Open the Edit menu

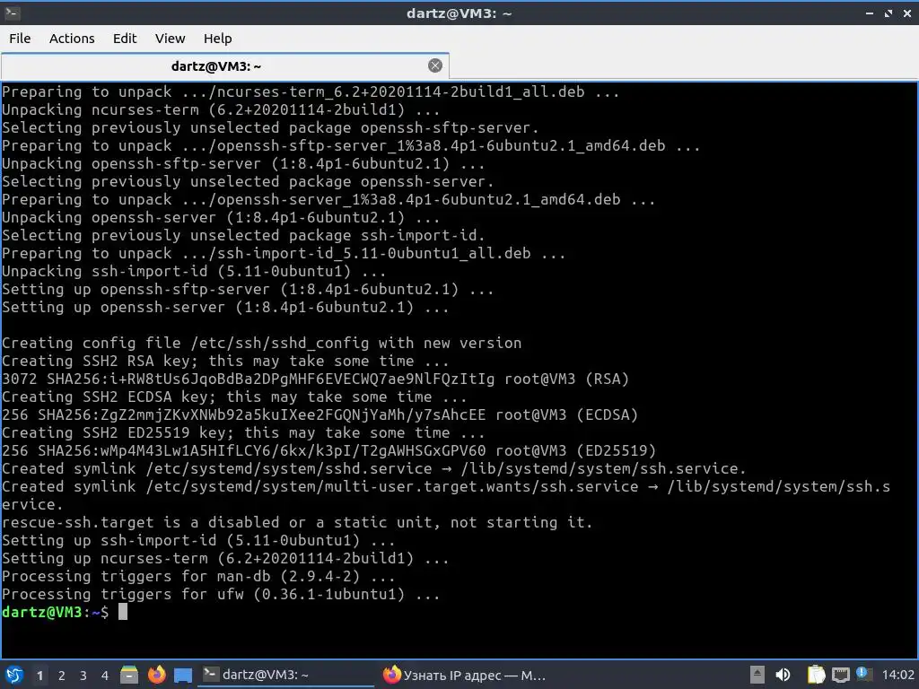point(124,39)
